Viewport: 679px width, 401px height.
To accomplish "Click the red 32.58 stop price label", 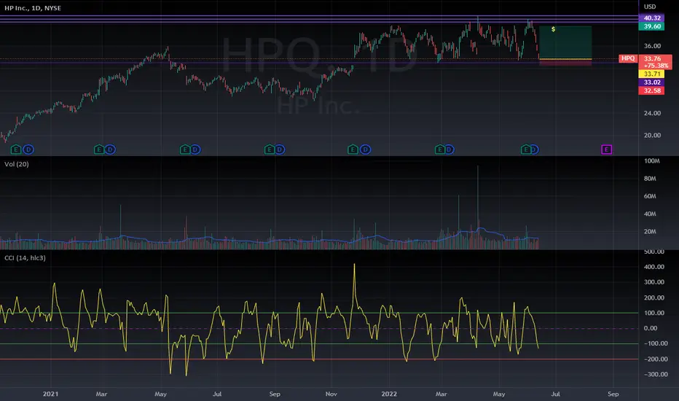I will (652, 90).
